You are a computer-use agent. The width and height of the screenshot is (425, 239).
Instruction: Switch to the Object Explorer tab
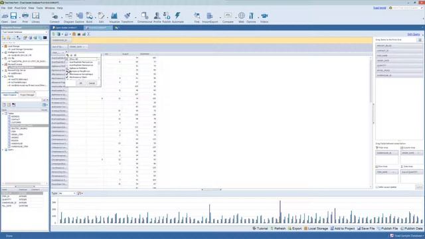tap(9, 95)
